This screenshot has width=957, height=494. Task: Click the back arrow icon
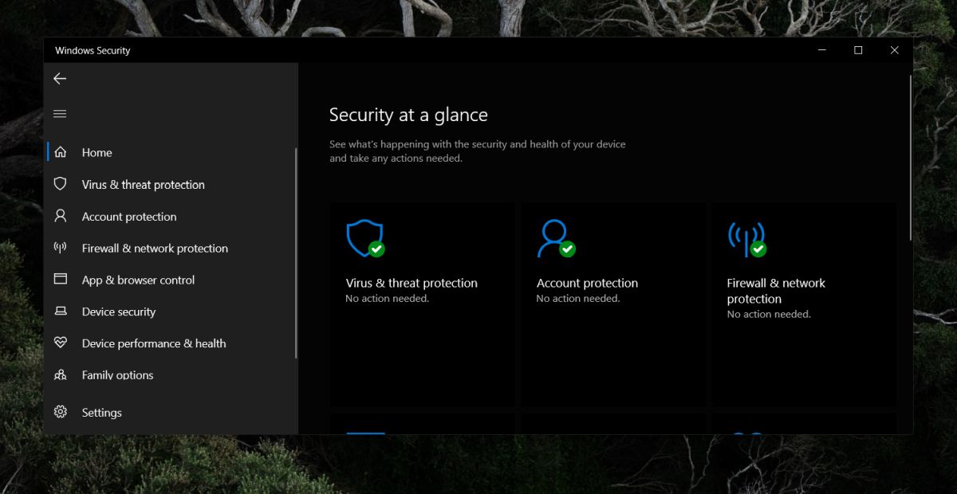(x=60, y=79)
